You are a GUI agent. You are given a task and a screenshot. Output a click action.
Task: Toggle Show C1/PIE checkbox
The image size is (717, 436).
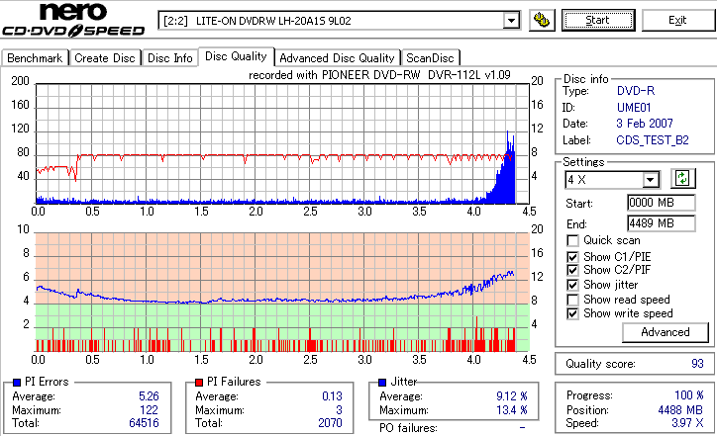click(x=572, y=257)
